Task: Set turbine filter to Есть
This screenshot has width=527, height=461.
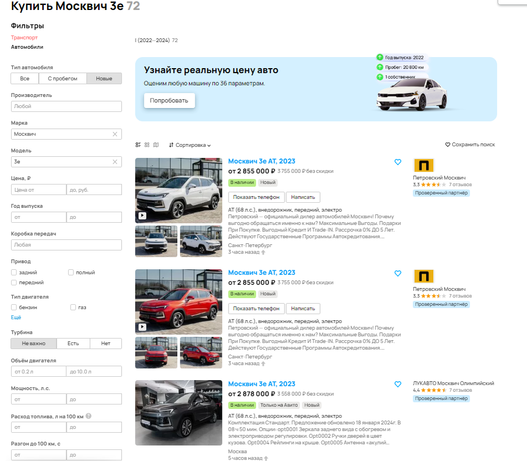Action: click(x=73, y=343)
